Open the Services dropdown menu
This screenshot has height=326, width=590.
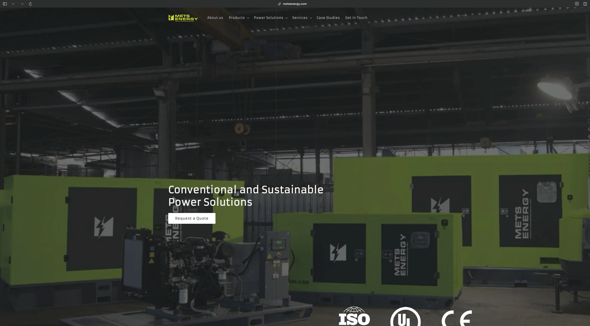pyautogui.click(x=302, y=18)
